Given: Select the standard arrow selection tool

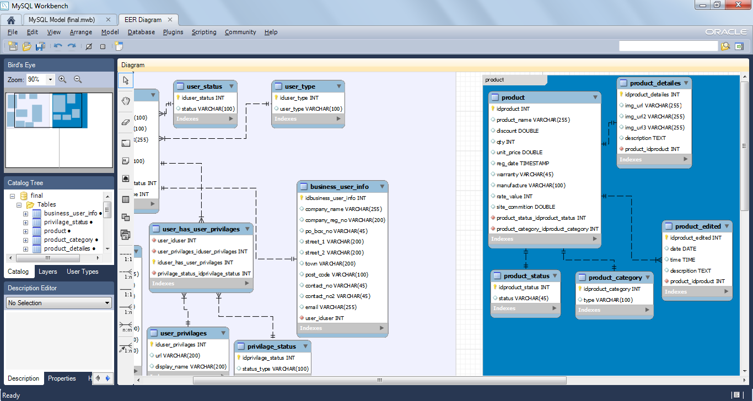Looking at the screenshot, I should pyautogui.click(x=125, y=80).
